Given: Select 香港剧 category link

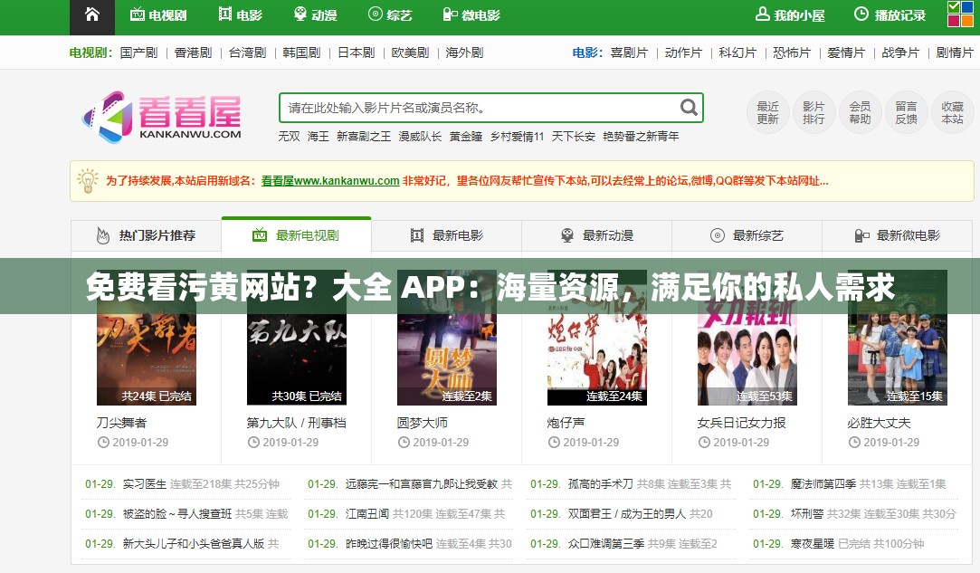Looking at the screenshot, I should pos(193,53).
